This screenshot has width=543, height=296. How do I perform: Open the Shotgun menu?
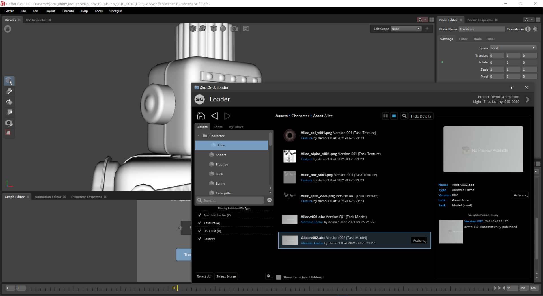coord(116,11)
